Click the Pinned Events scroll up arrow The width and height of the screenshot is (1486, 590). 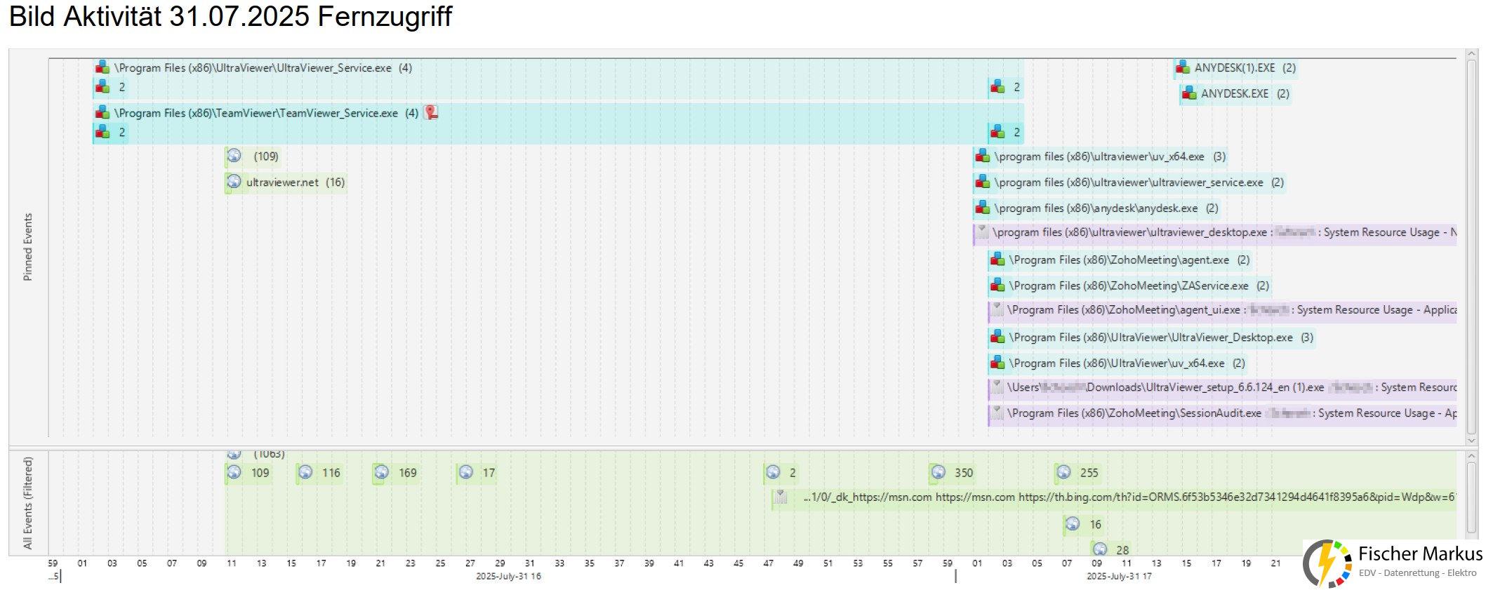(x=1471, y=54)
